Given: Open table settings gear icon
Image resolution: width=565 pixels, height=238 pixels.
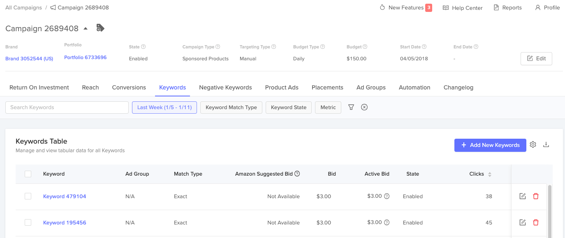Looking at the screenshot, I should click(533, 144).
